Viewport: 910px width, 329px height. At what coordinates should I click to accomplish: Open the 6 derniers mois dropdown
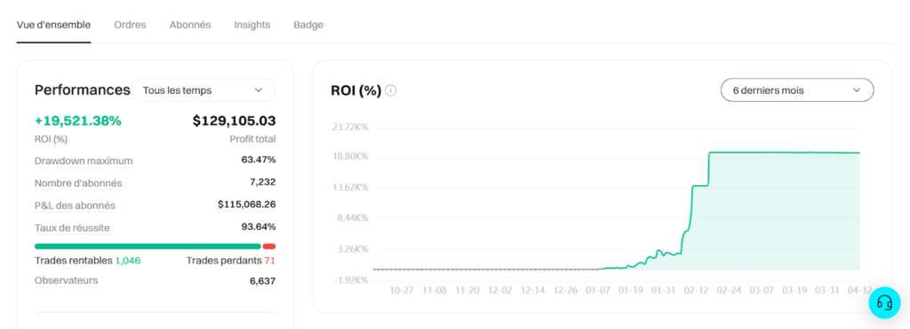797,90
